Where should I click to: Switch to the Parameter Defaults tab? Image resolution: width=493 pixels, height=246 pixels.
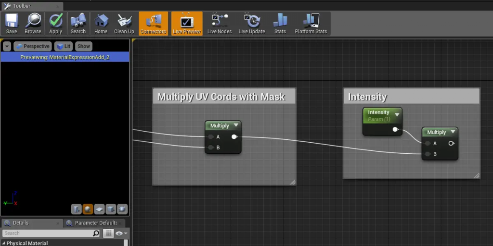click(x=95, y=223)
